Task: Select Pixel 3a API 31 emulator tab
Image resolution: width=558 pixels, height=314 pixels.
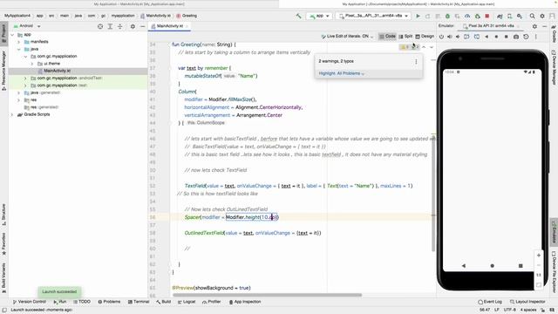Action: coord(491,26)
